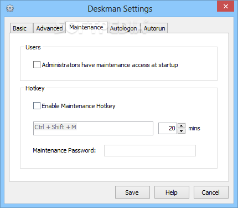Click the Ctrl + Shift + M hotkey field
The height and width of the screenshot is (208, 238).
click(x=93, y=128)
